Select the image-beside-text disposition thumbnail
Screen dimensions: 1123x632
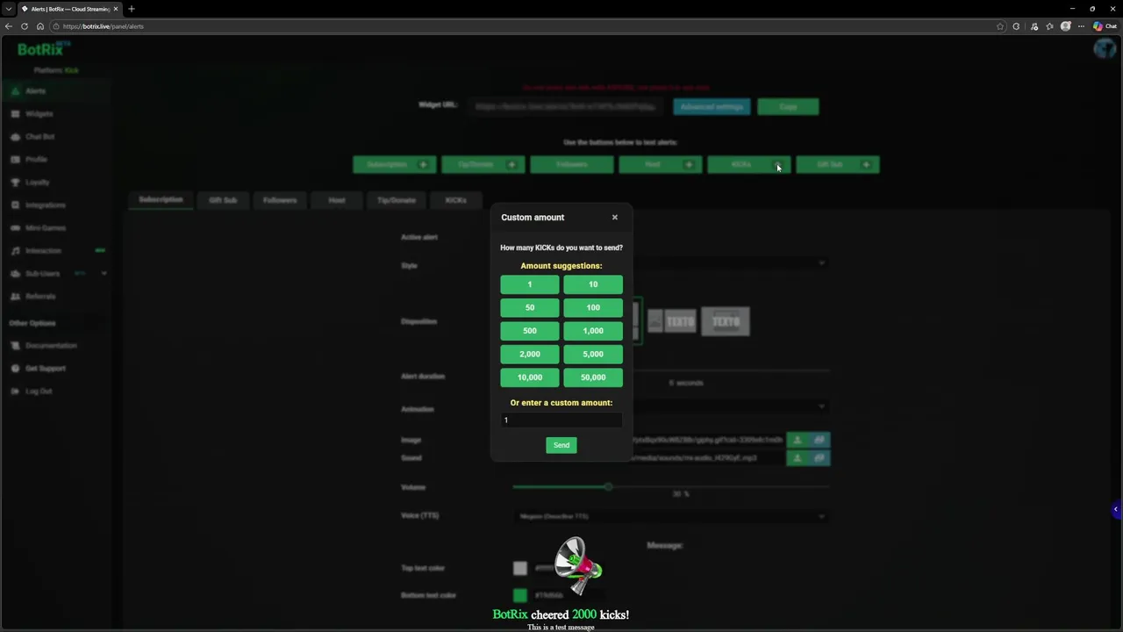(x=672, y=321)
